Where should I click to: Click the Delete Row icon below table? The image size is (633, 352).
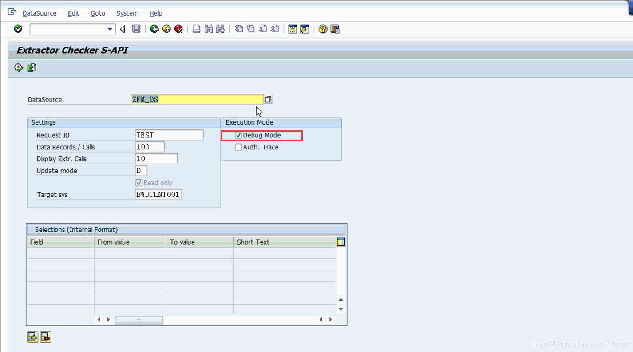click(45, 337)
